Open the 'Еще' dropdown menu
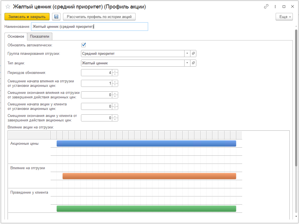The height and width of the screenshot is (224, 299). (x=285, y=17)
